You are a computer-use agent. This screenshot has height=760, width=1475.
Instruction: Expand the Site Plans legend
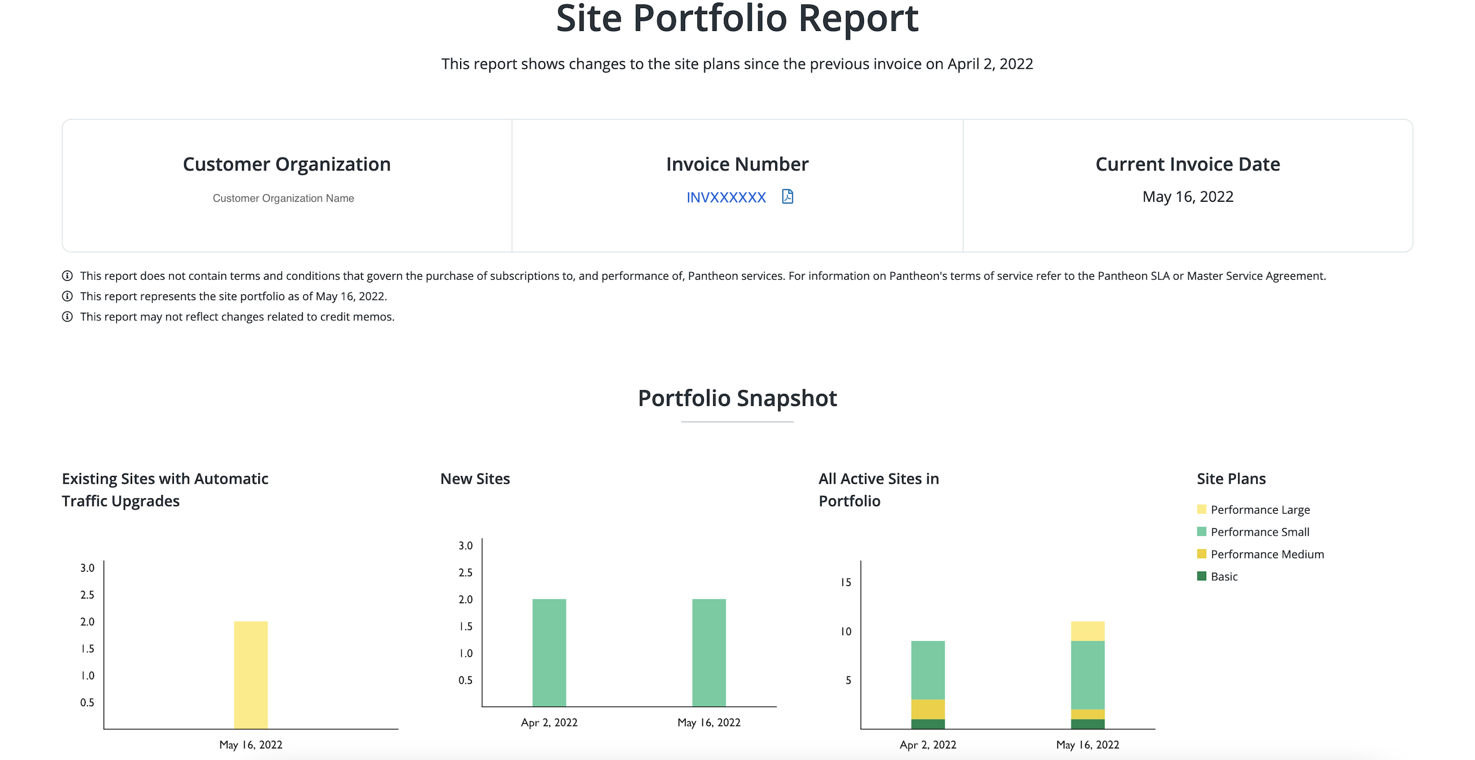[1231, 478]
